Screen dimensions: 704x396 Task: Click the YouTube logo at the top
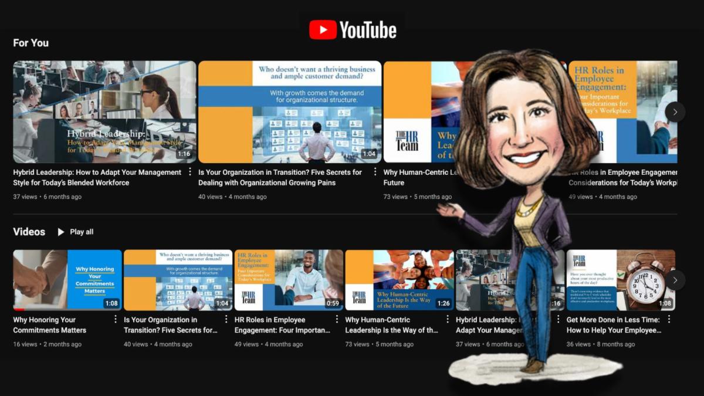pyautogui.click(x=353, y=30)
